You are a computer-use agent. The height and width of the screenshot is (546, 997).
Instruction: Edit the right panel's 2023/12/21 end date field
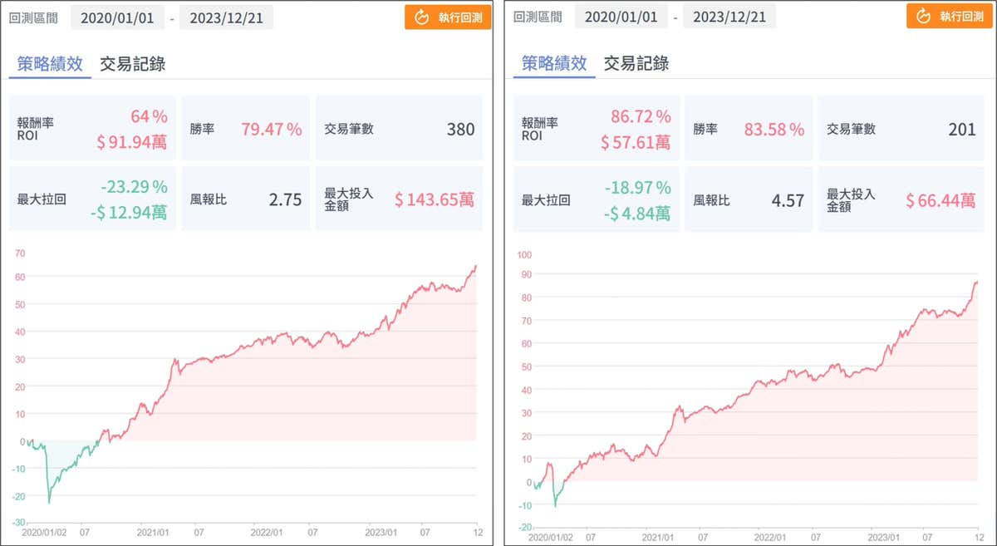point(729,17)
